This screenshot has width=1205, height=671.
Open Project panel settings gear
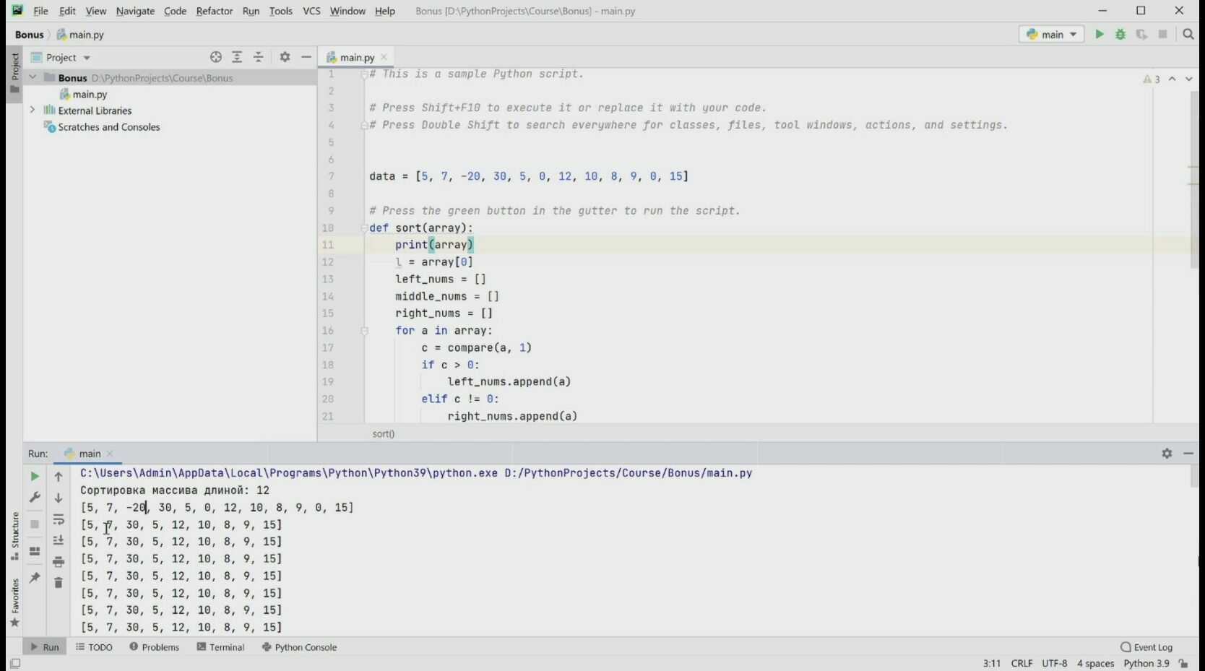(285, 57)
